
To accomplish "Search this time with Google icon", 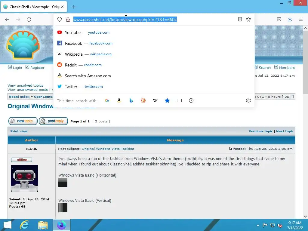I will (x=107, y=100).
